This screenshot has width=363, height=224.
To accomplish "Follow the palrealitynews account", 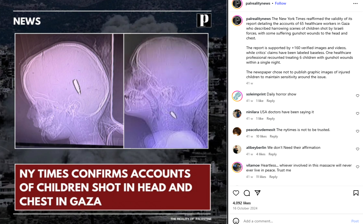I will [280, 3].
